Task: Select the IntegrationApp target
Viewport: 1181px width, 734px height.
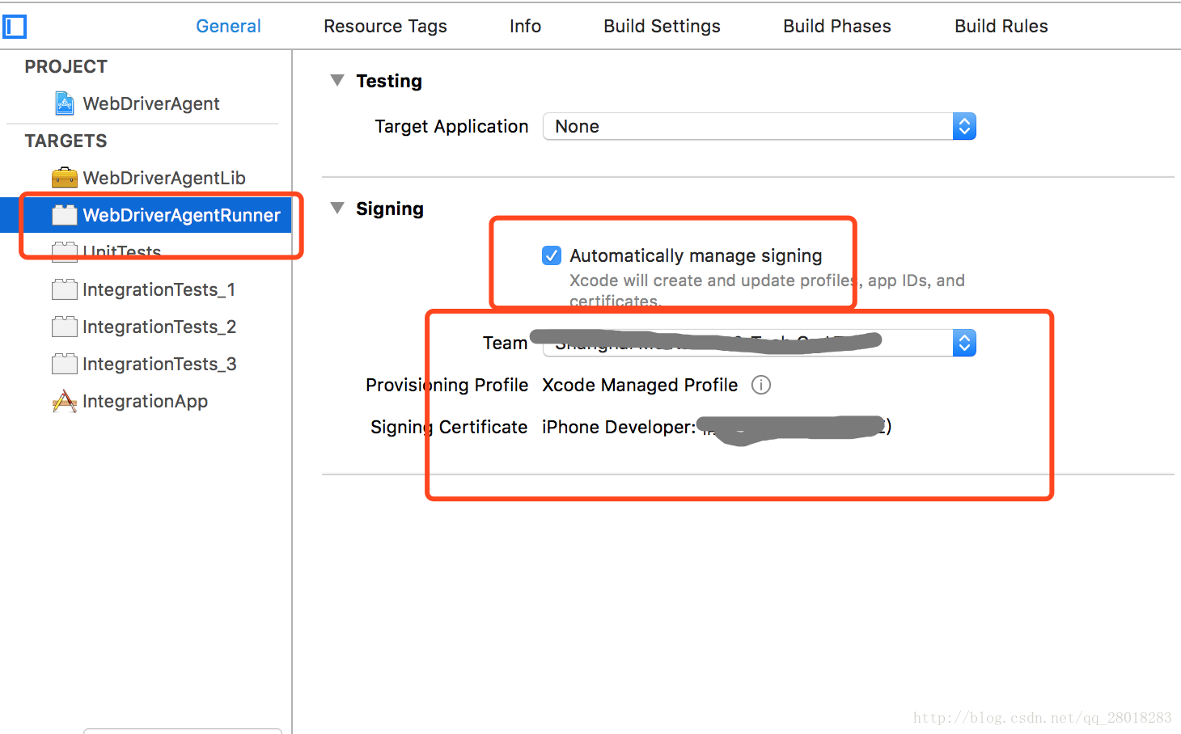Action: click(x=145, y=401)
